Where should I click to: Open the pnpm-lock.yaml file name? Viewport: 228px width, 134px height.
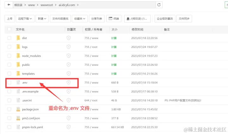point(32,127)
